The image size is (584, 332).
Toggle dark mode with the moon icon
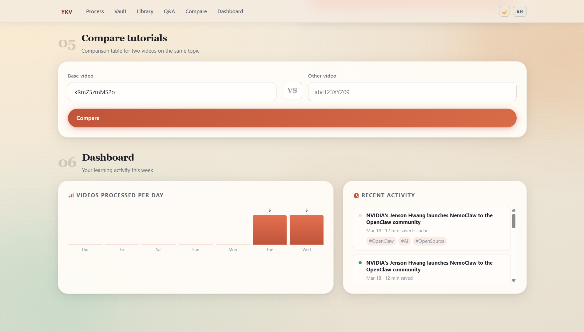[504, 11]
